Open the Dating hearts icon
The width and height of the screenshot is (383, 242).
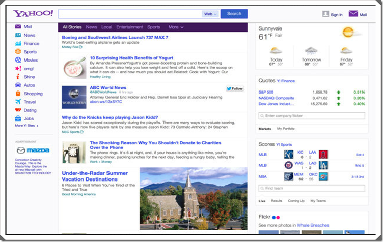pyautogui.click(x=18, y=110)
